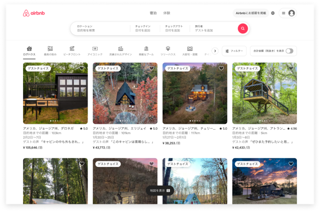Favorite the アトランタ treehouse listing heart
The image size is (320, 212).
click(291, 68)
